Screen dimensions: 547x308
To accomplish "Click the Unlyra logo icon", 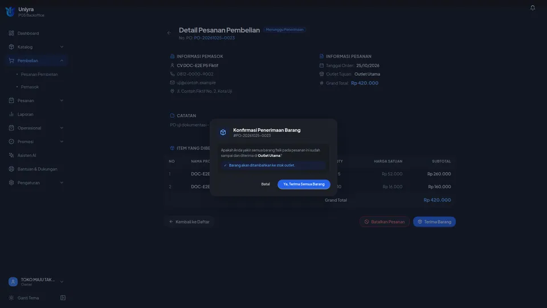I will click(x=10, y=11).
